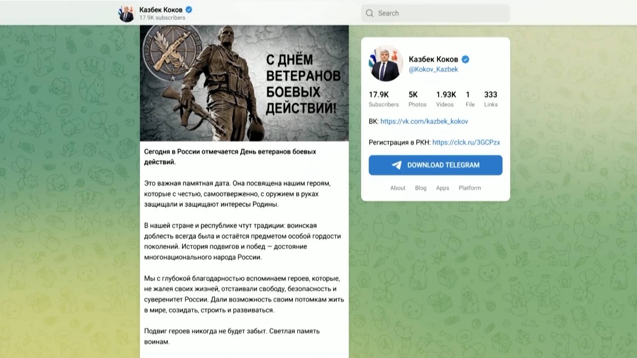The width and height of the screenshot is (637, 358).
Task: Click the verified badge in header
Action: coord(189,10)
